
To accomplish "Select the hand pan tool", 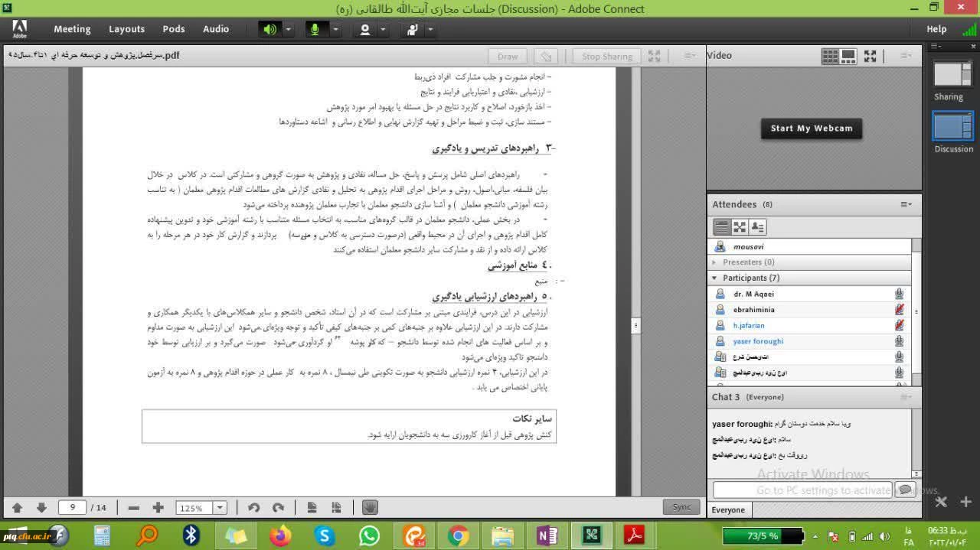I will pyautogui.click(x=370, y=507).
